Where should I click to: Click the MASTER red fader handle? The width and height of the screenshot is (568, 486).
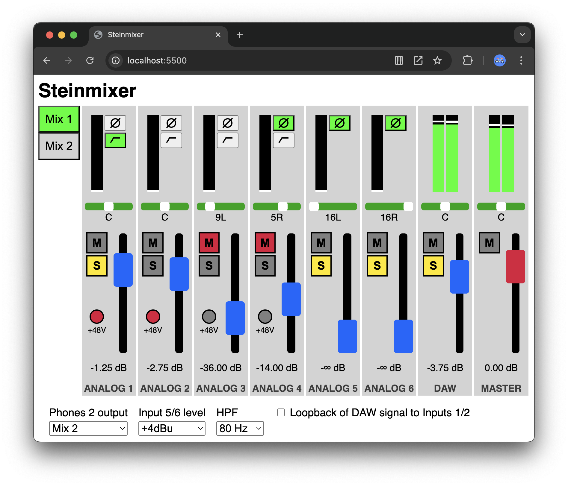pos(516,267)
